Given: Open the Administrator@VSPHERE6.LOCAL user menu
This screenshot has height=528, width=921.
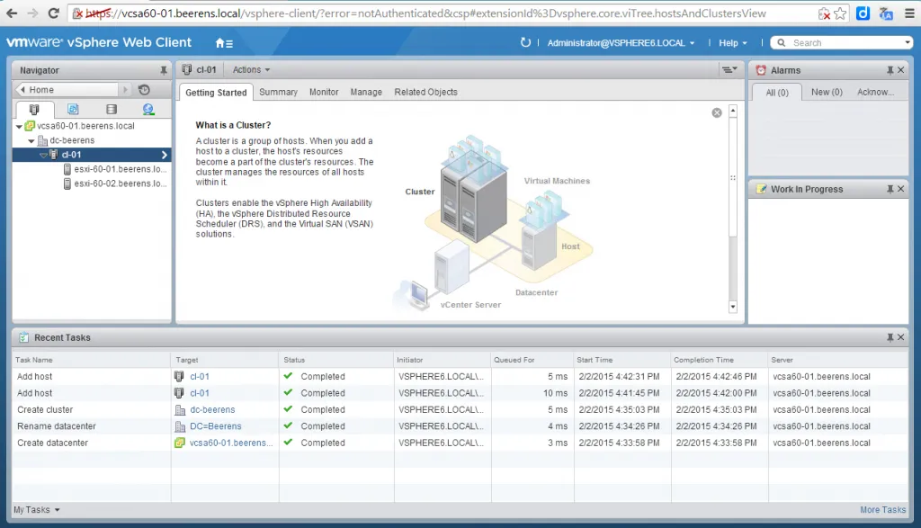Looking at the screenshot, I should click(x=621, y=43).
